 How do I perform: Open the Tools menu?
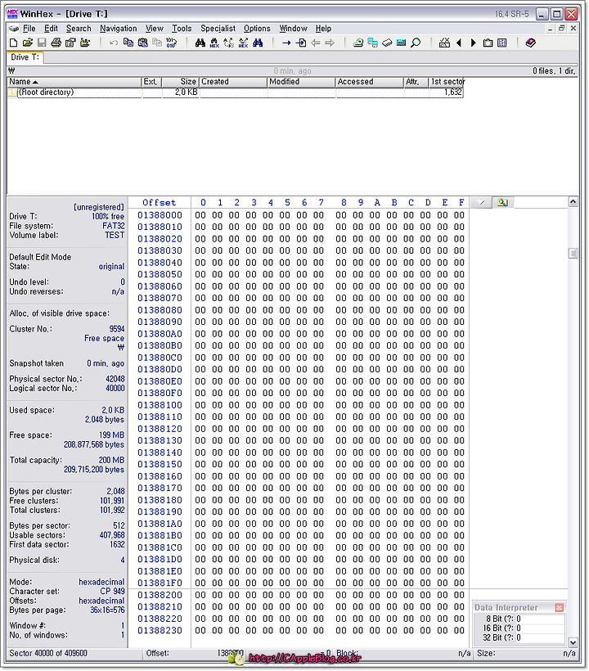pyautogui.click(x=182, y=29)
